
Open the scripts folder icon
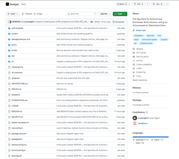[9, 50]
